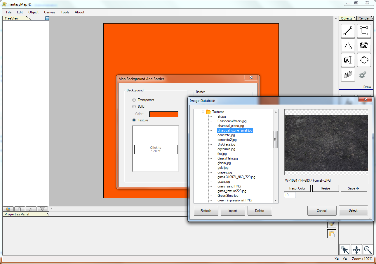Select GreenSlime.jpg in the list

point(228,196)
